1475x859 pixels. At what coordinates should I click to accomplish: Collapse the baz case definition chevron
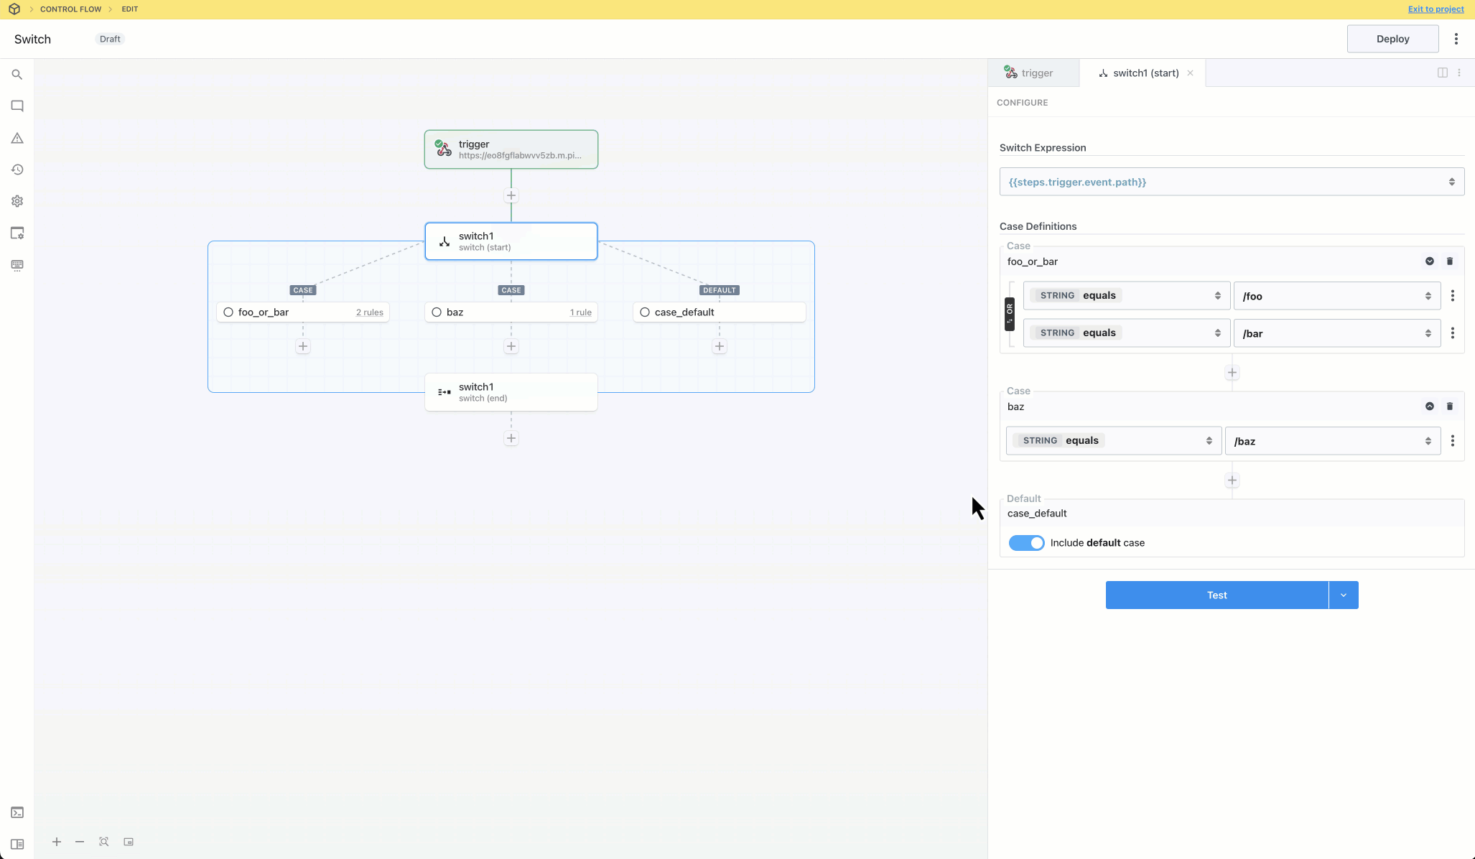1429,407
